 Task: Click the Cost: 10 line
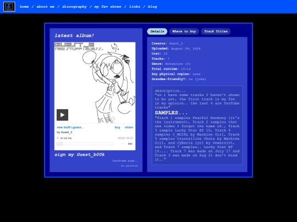159,54
